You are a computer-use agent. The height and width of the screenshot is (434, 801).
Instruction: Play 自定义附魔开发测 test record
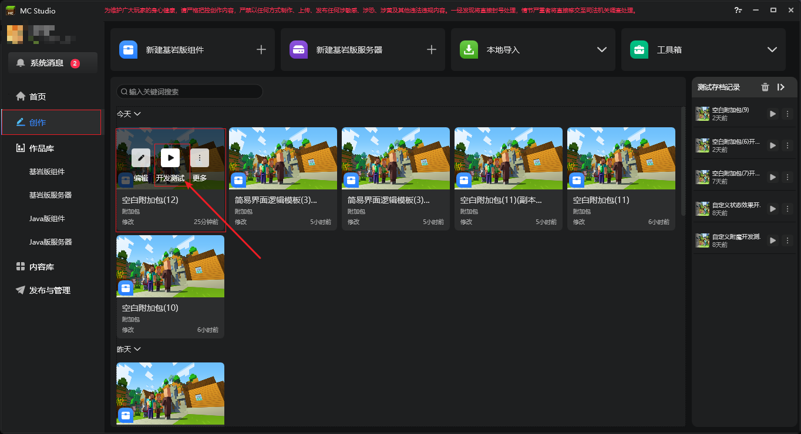[x=773, y=240]
